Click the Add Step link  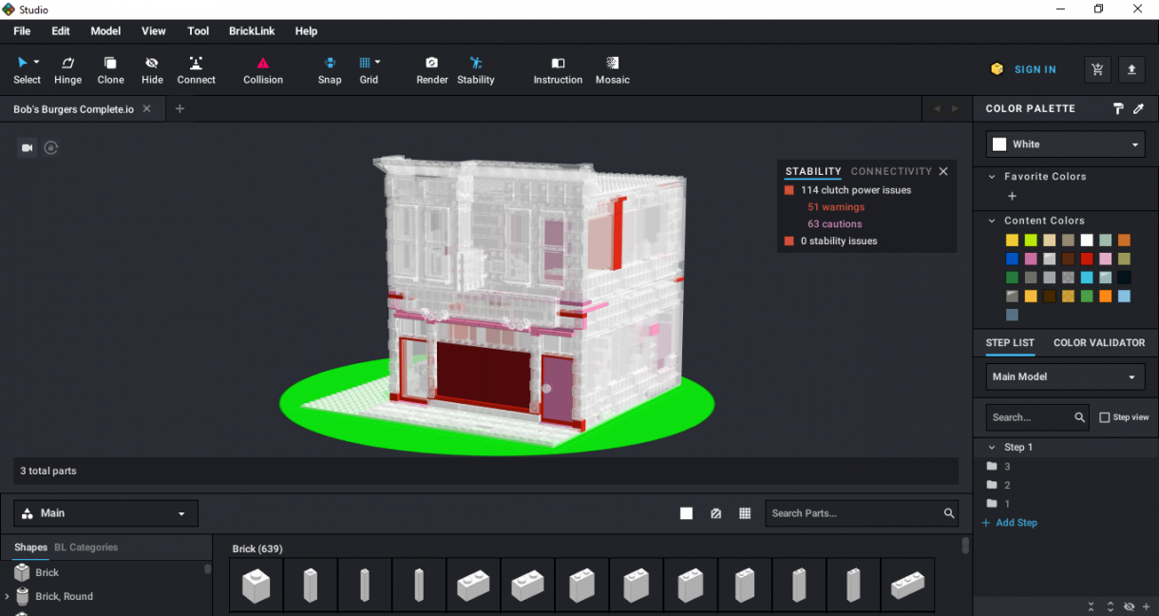pos(1009,523)
